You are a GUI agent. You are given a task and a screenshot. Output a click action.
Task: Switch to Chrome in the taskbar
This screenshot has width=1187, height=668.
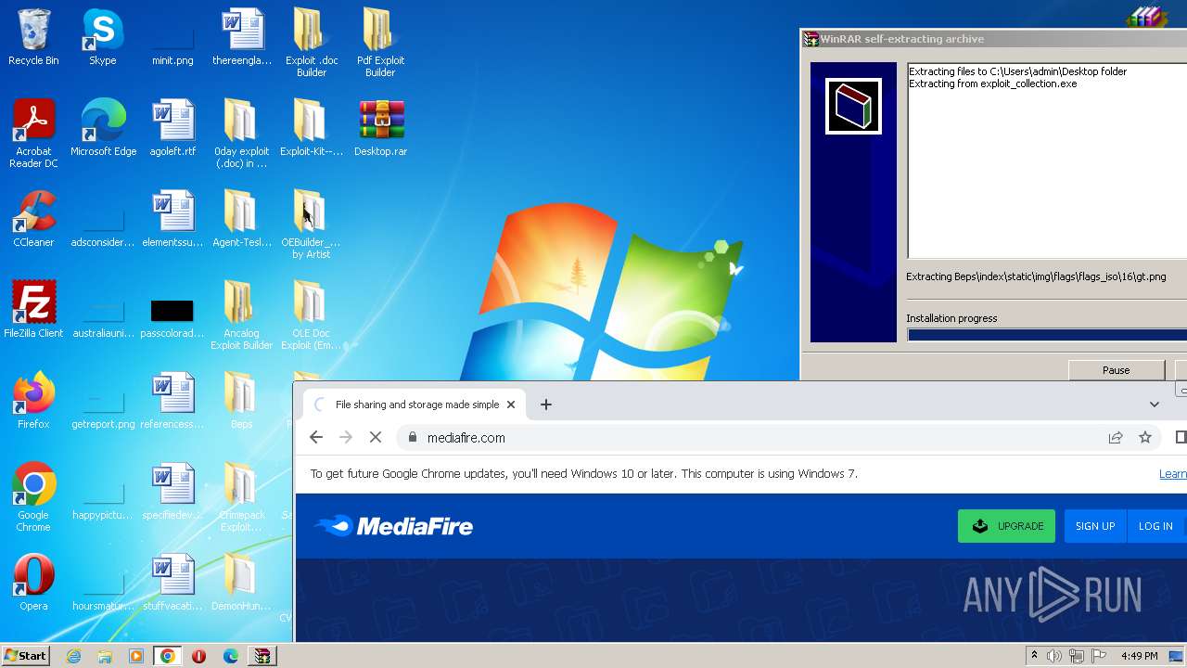[x=168, y=656]
